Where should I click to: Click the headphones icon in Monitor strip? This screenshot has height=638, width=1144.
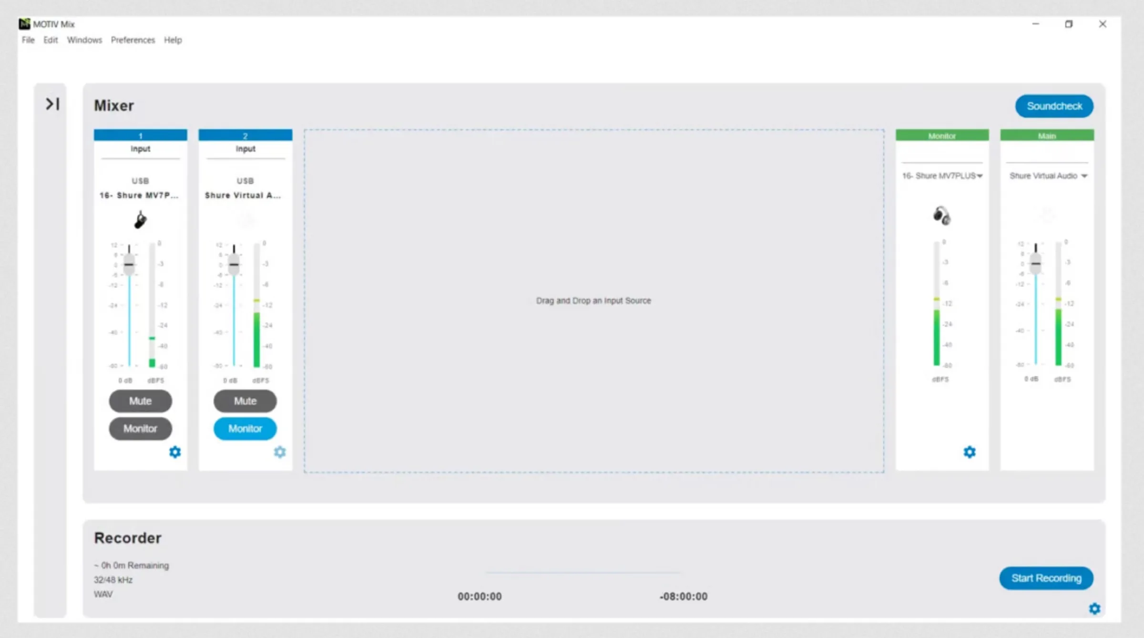pyautogui.click(x=941, y=216)
